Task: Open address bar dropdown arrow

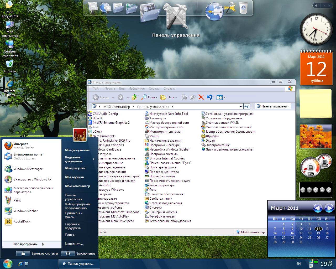Action: click(x=241, y=107)
